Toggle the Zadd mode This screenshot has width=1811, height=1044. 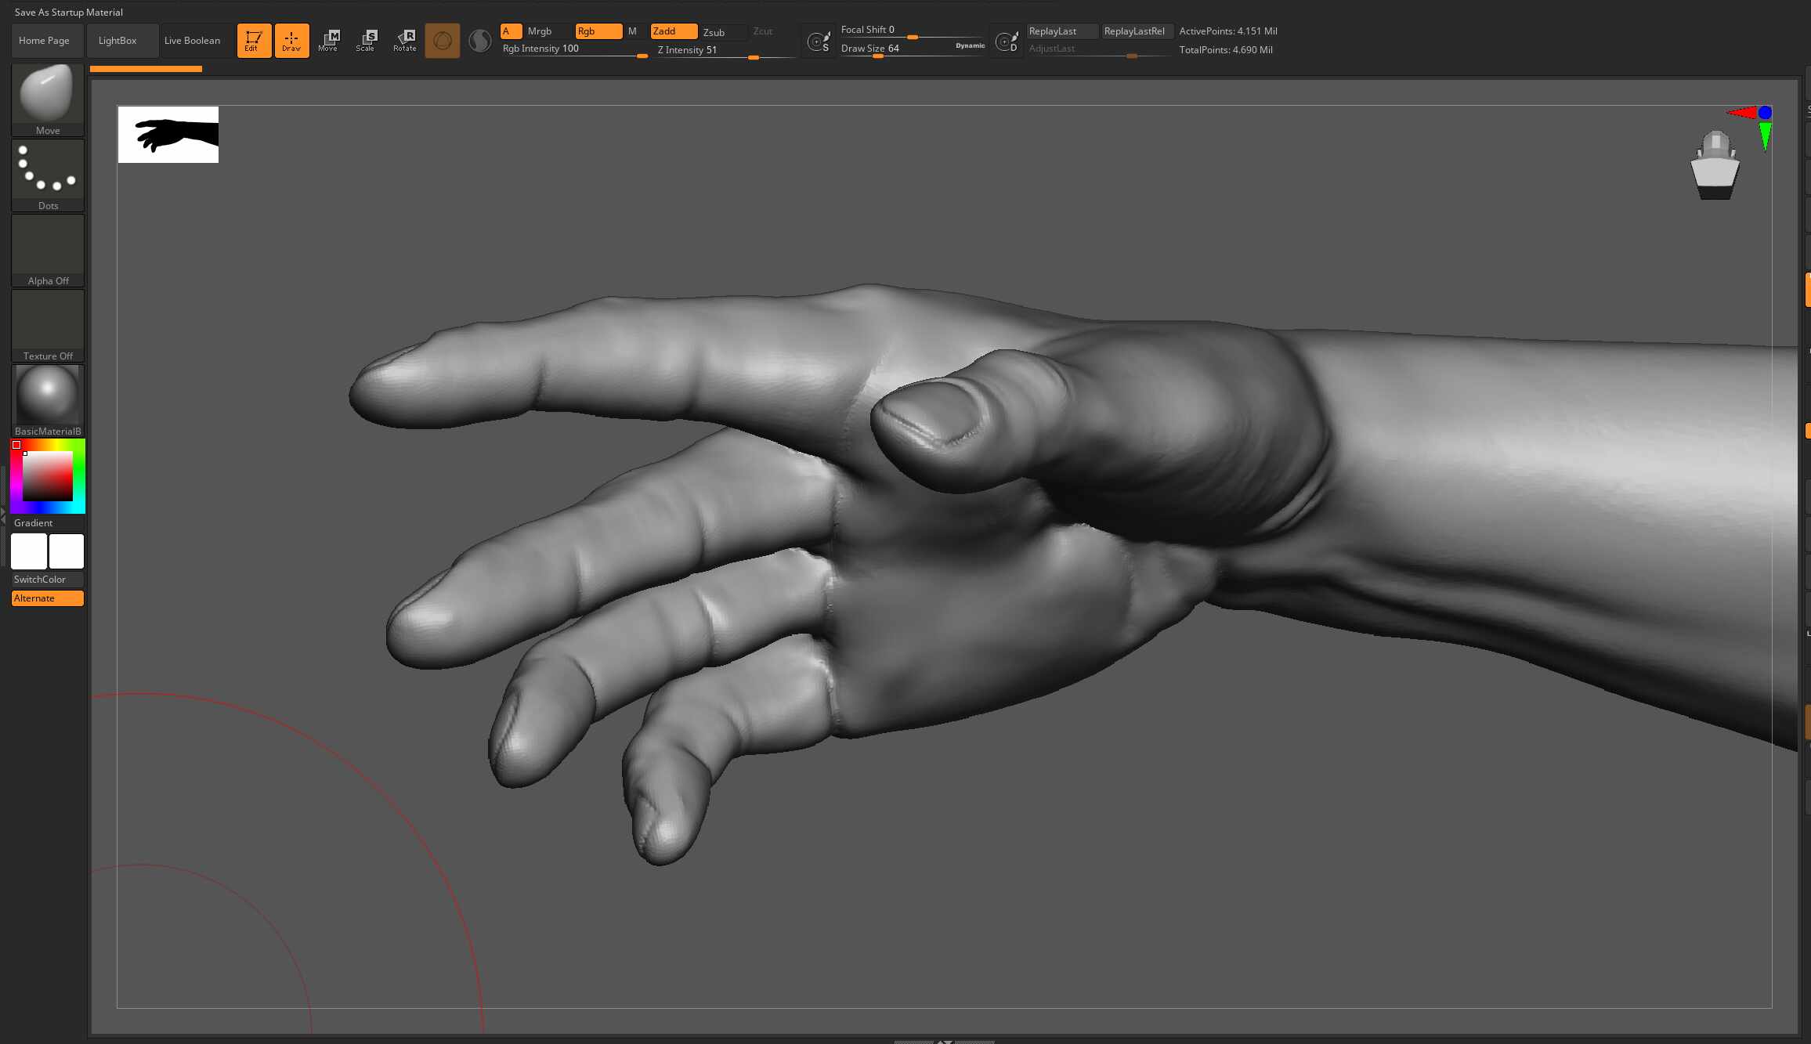pos(674,31)
